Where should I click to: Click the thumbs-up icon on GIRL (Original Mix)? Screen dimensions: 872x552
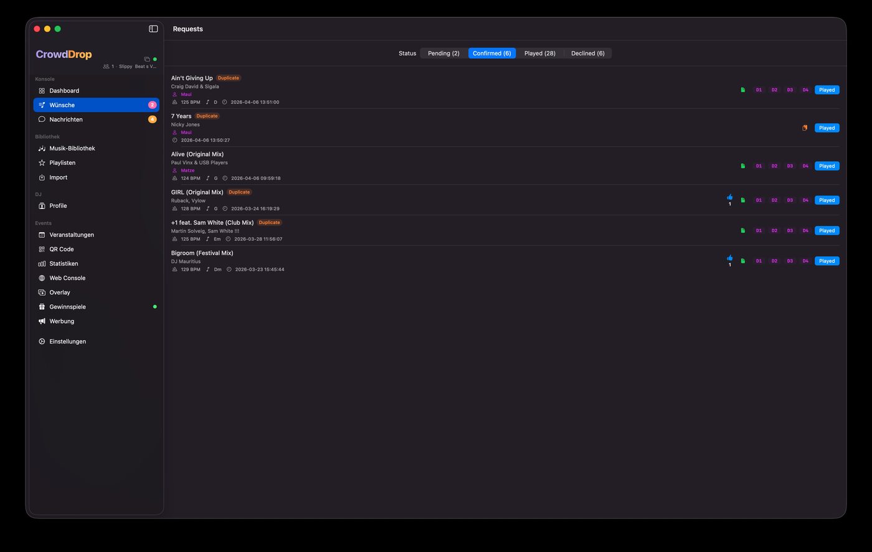pyautogui.click(x=729, y=197)
